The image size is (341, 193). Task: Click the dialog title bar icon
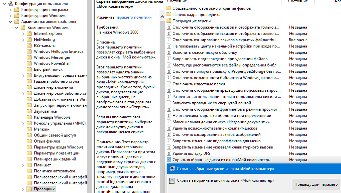pos(172,169)
